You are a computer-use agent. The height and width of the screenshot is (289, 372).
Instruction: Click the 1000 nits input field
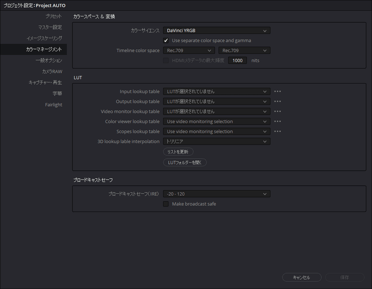[x=238, y=60]
